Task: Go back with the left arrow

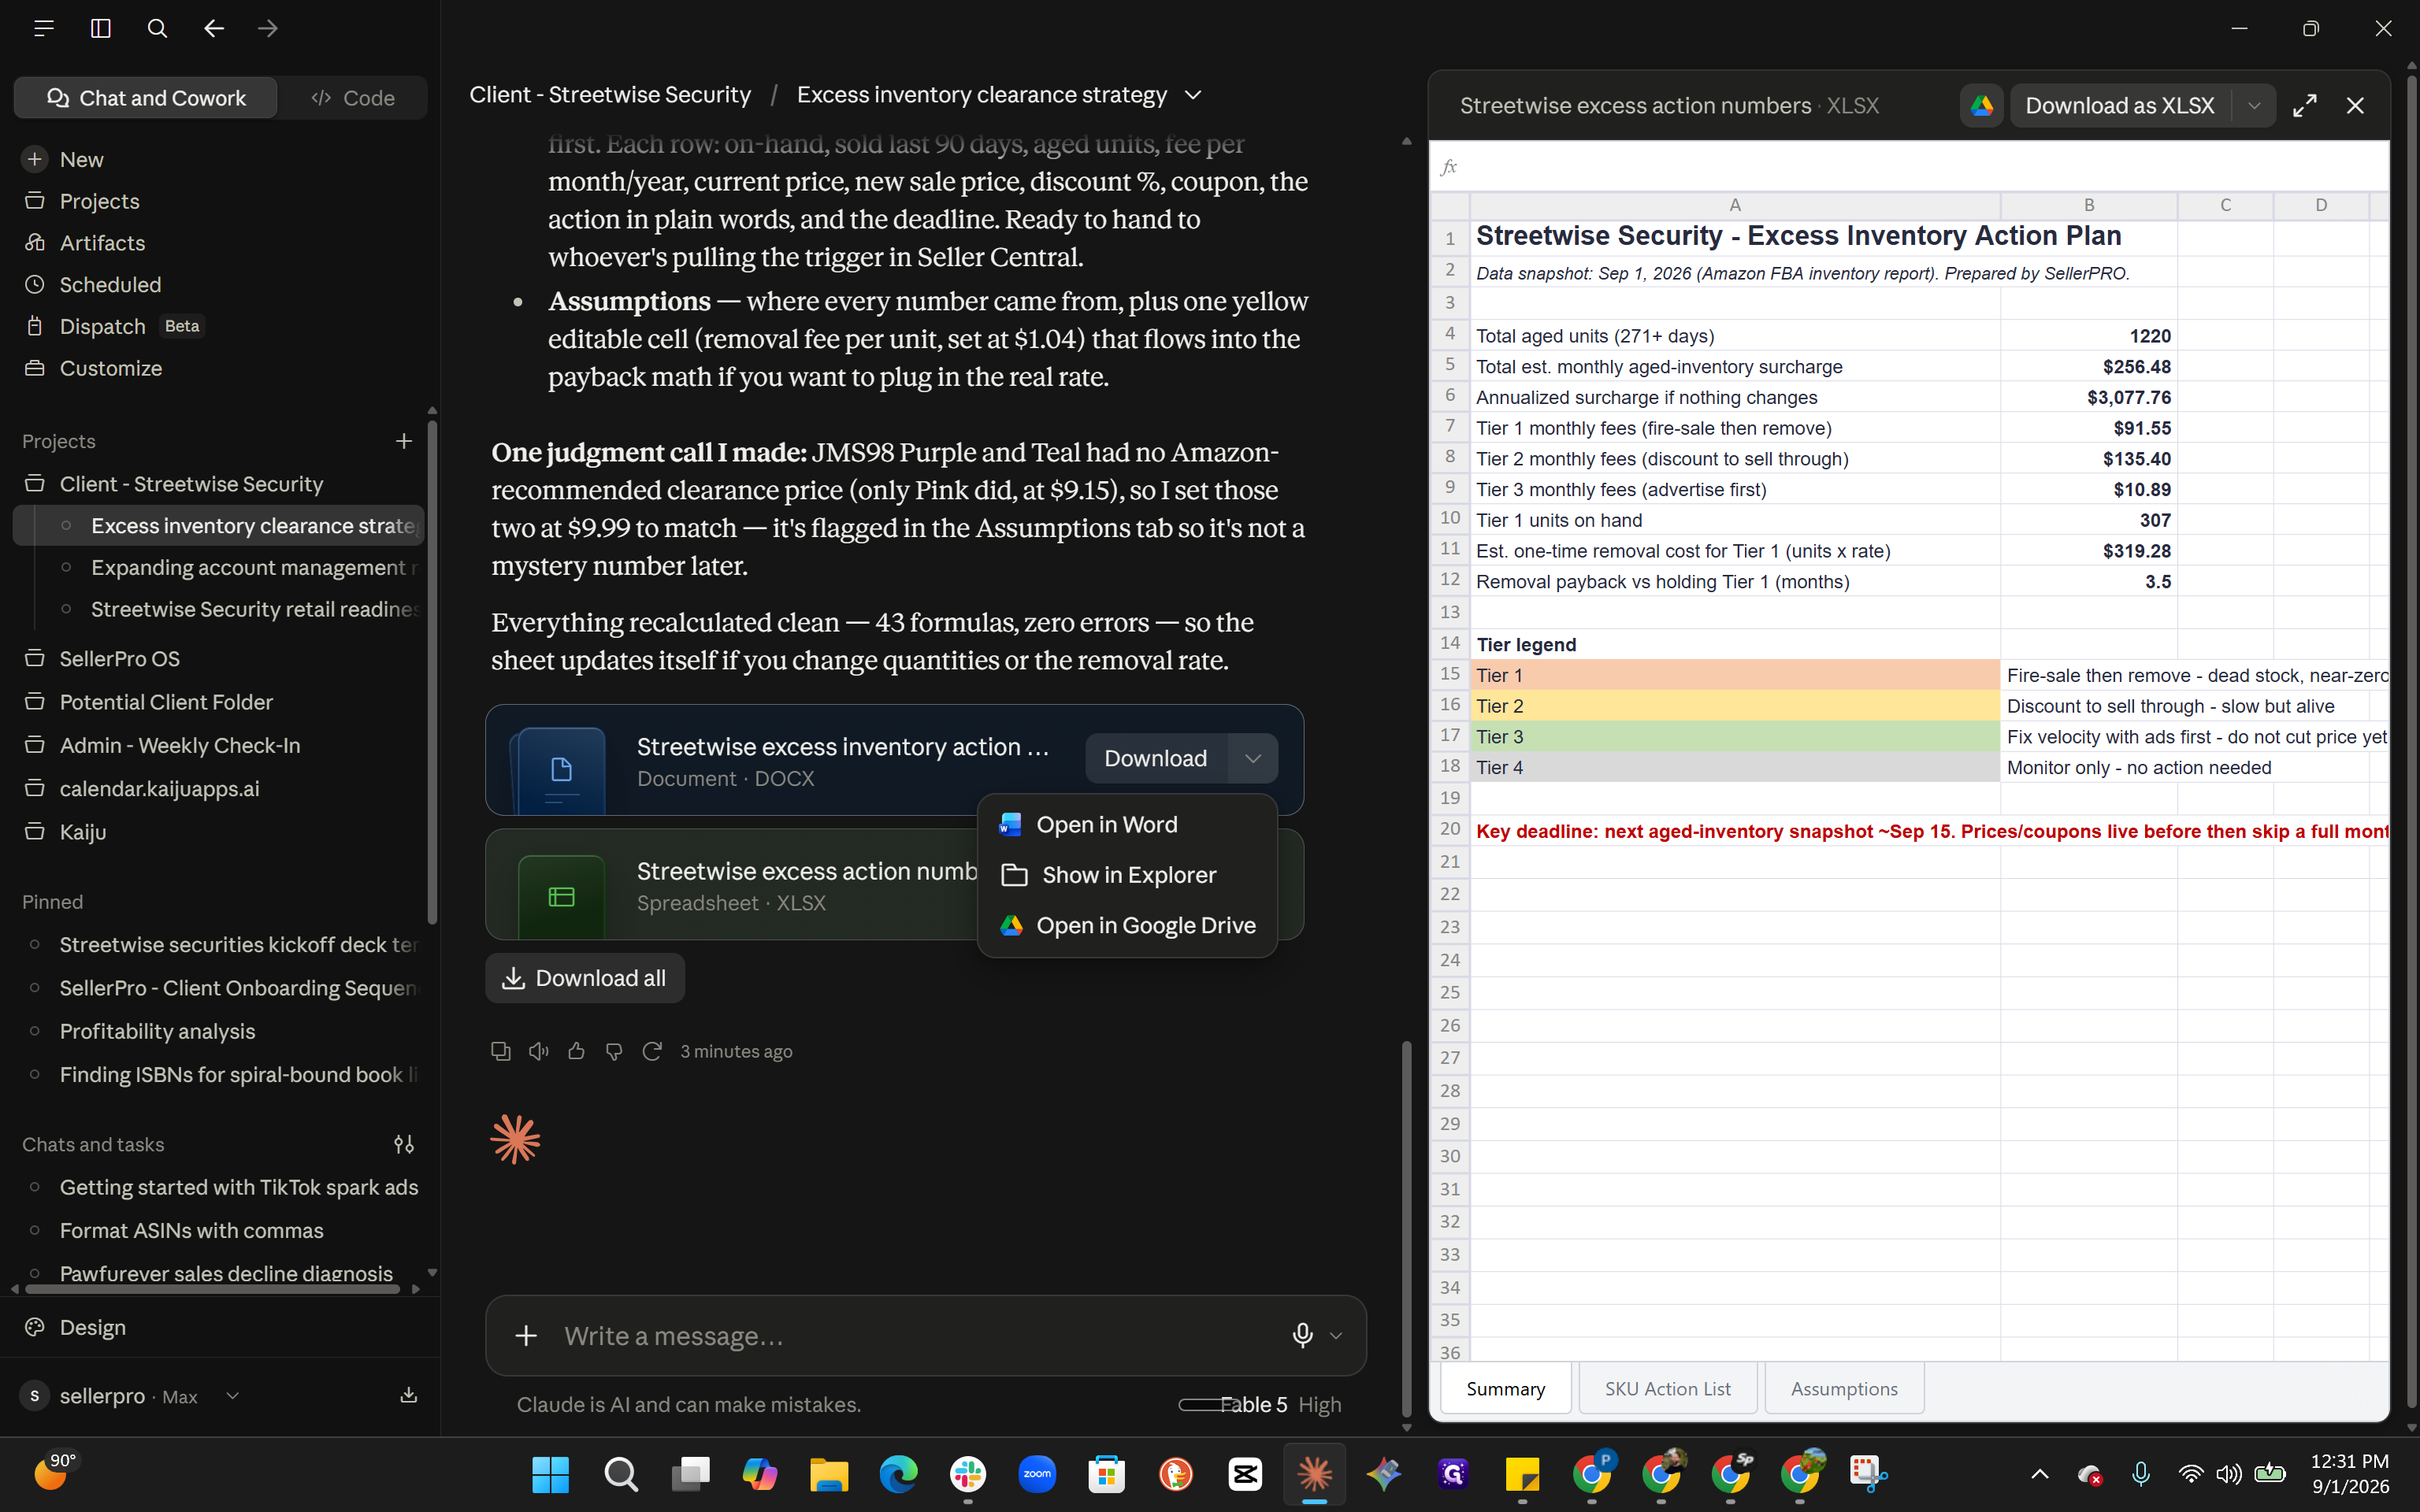Action: [214, 28]
